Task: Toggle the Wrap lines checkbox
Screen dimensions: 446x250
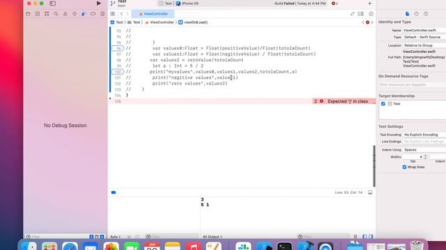Action: coord(404,167)
